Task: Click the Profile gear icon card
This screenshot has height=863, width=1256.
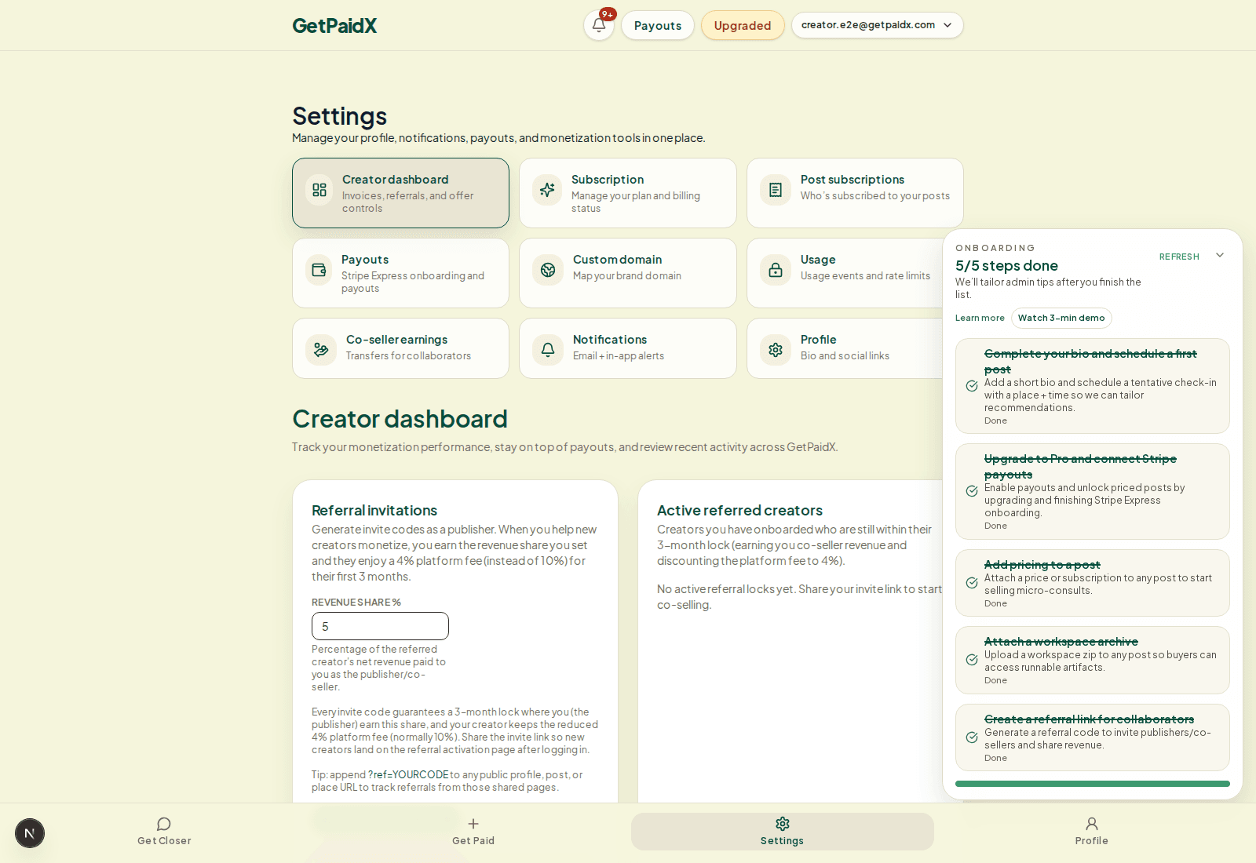Action: click(x=776, y=350)
